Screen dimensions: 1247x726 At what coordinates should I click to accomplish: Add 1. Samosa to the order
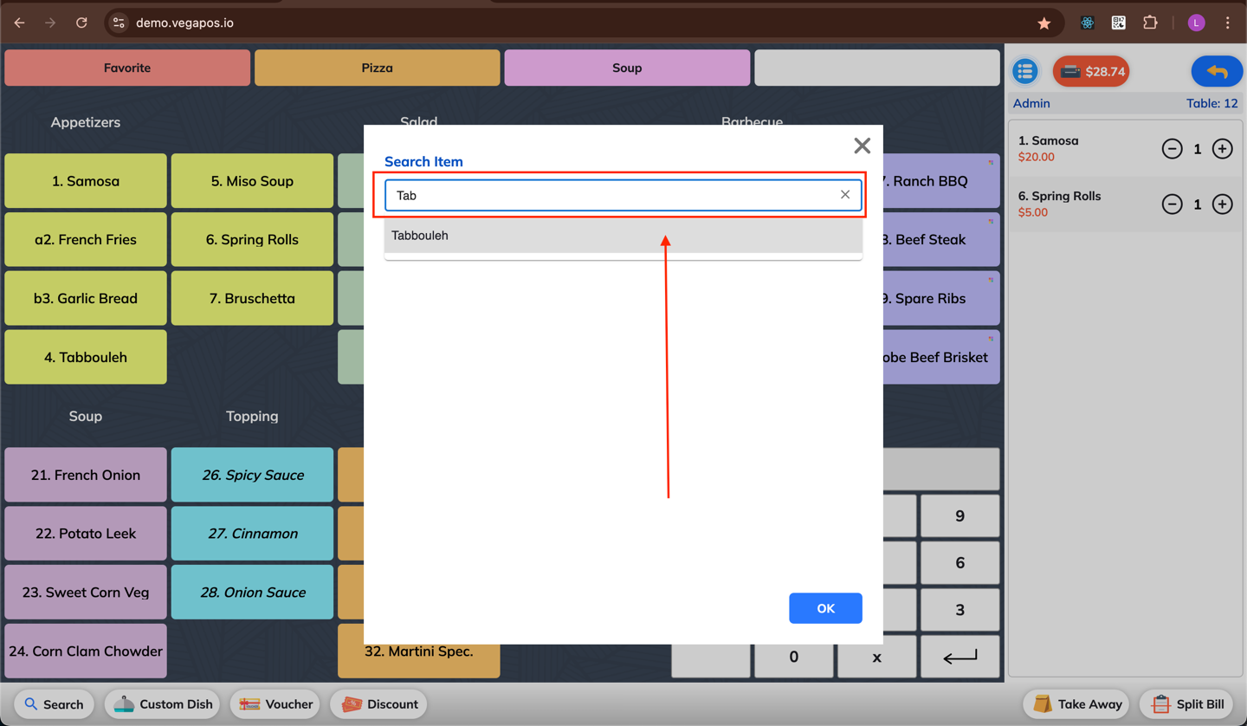pyautogui.click(x=86, y=181)
